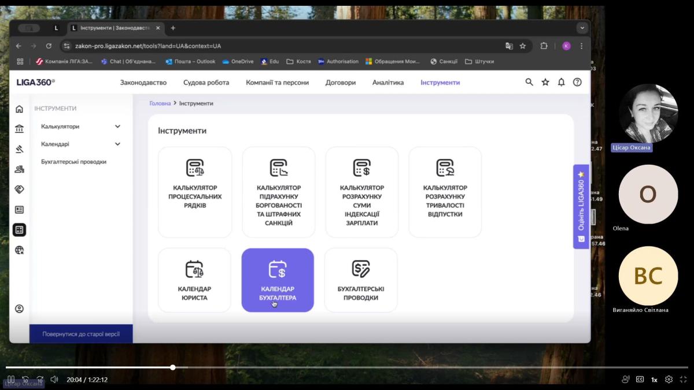The height and width of the screenshot is (390, 694).
Task: Open playback speed 1x selector
Action: point(654,380)
